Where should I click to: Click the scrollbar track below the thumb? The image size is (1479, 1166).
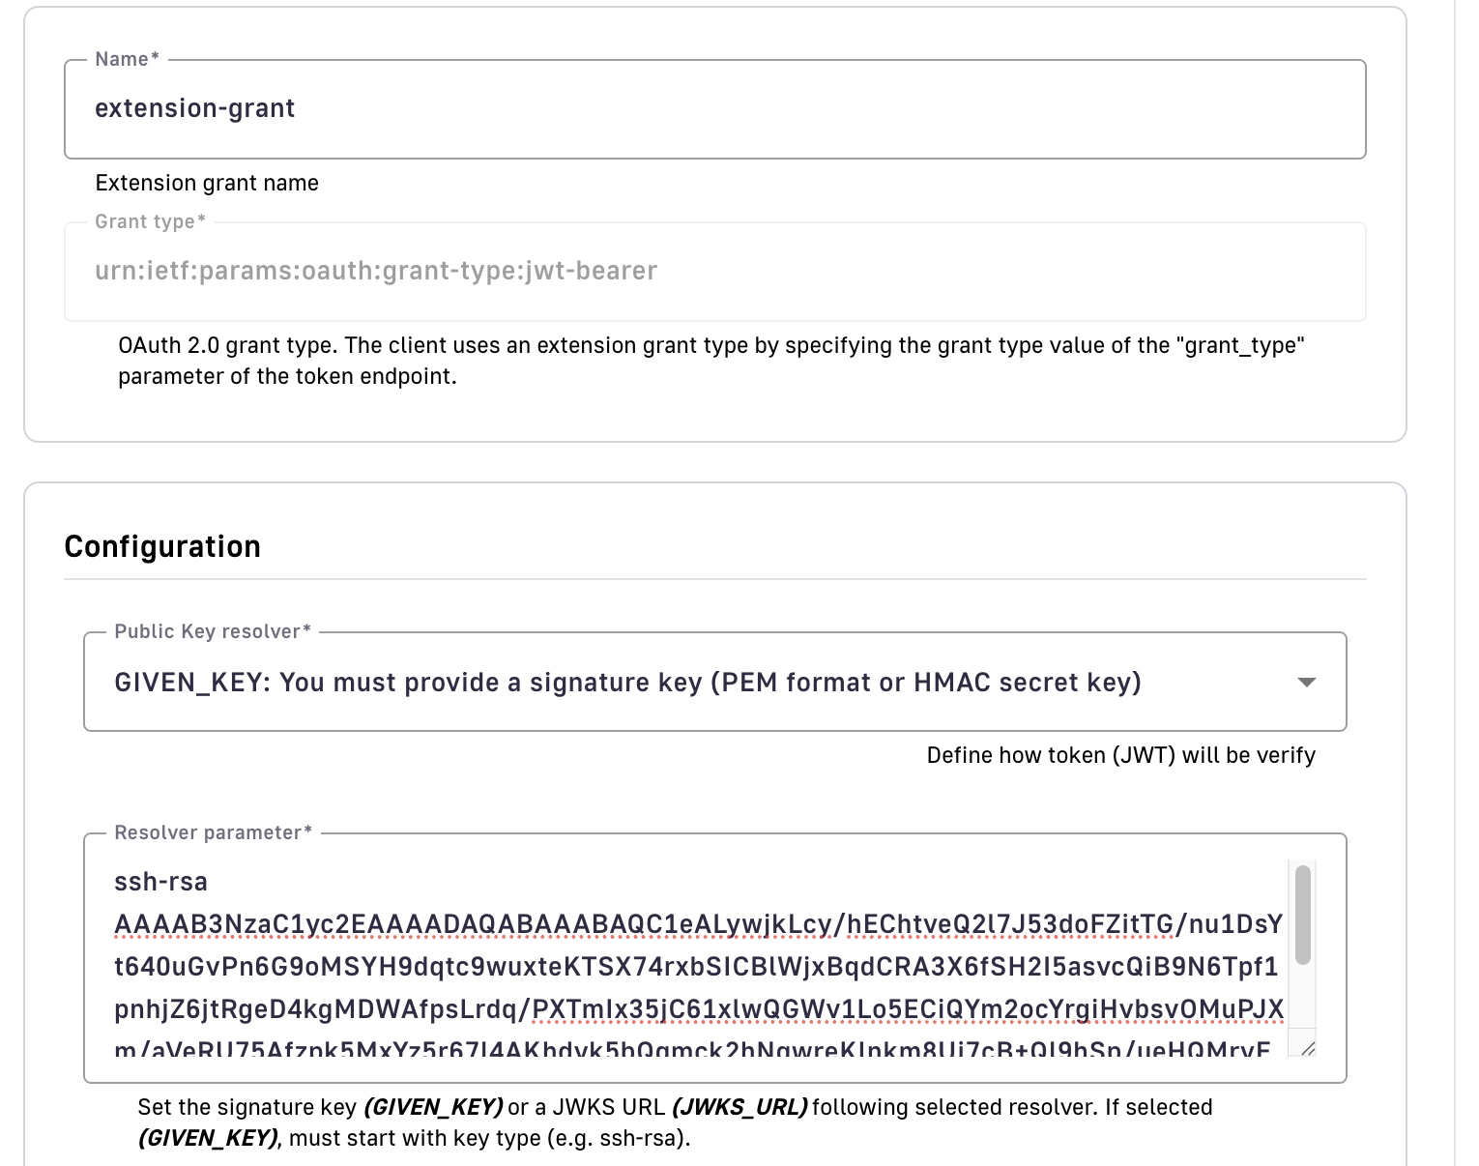coord(1302,996)
